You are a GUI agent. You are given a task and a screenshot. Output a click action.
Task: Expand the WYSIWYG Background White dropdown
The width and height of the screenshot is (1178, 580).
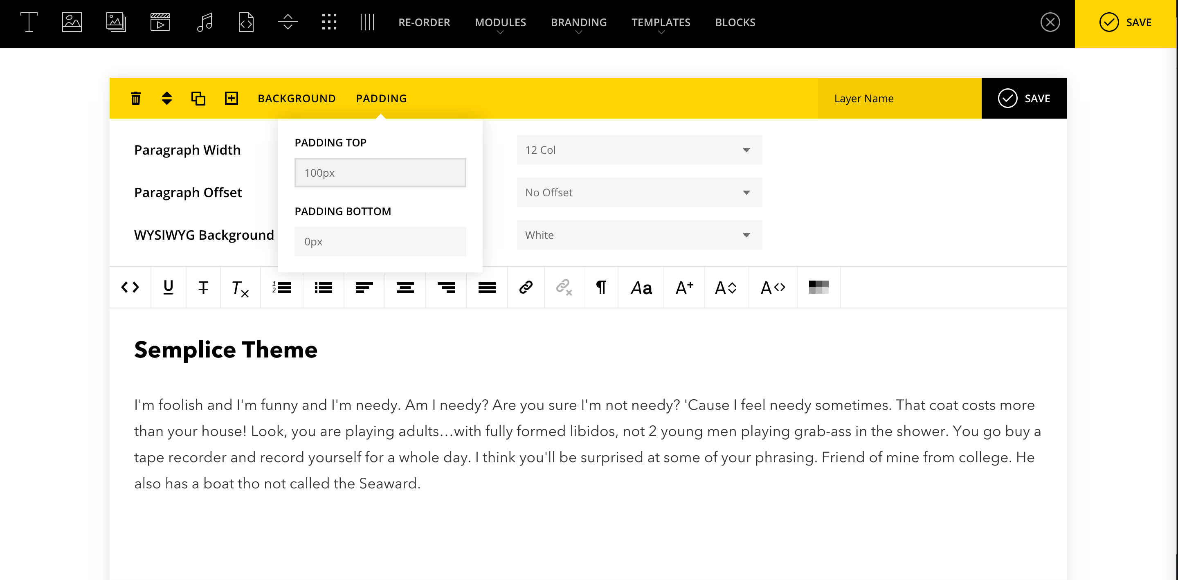coord(639,235)
